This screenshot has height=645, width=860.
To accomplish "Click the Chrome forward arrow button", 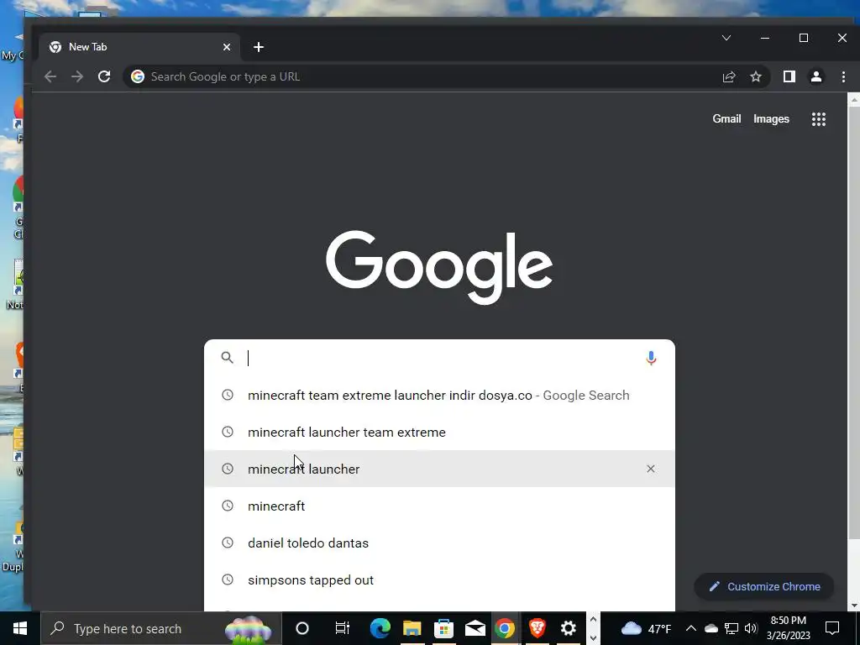I will click(x=76, y=76).
